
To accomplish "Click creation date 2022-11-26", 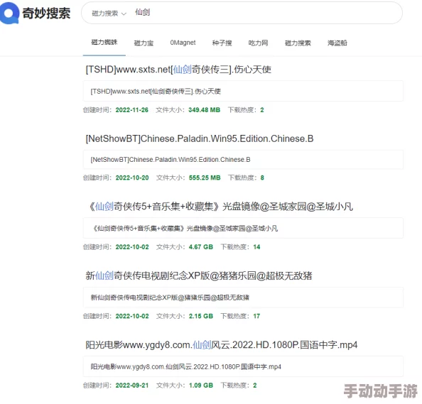I will click(x=132, y=110).
